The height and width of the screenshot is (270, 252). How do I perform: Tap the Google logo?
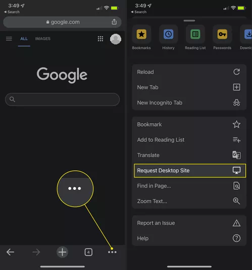(62, 75)
